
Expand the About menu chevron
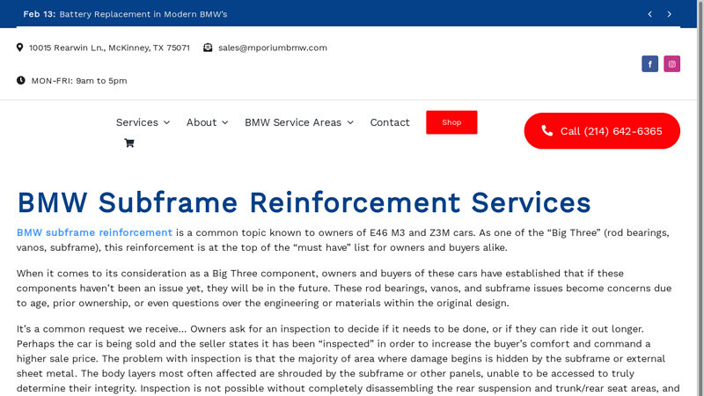tap(225, 122)
